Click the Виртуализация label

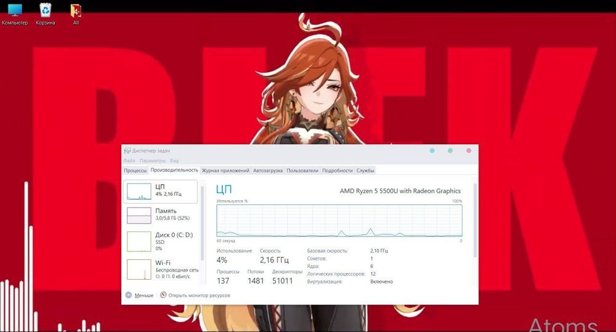(325, 281)
